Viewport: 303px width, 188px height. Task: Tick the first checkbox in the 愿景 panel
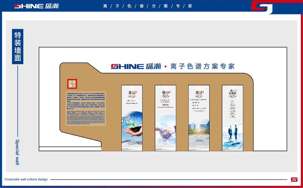(x=193, y=103)
